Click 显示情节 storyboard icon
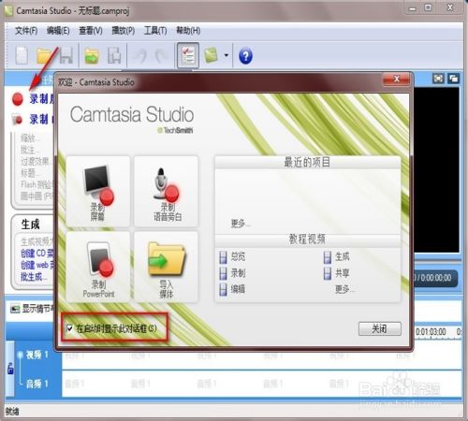 [x=15, y=309]
